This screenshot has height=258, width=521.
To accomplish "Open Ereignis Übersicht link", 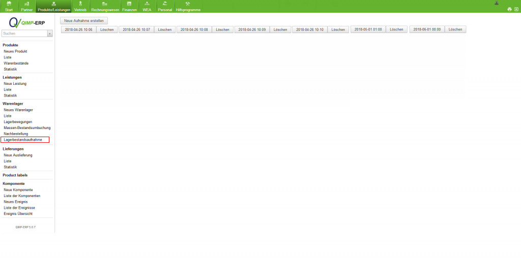I will [18, 214].
